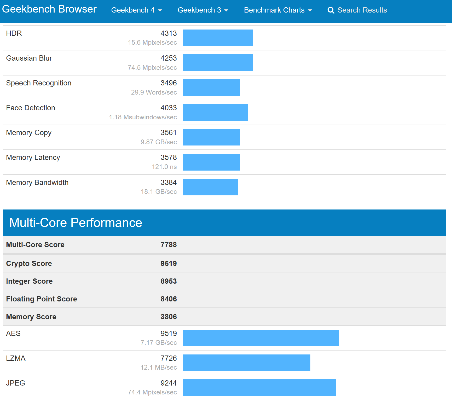The width and height of the screenshot is (452, 402).
Task: Click the 9.87 GB/sec value
Action: 159,142
